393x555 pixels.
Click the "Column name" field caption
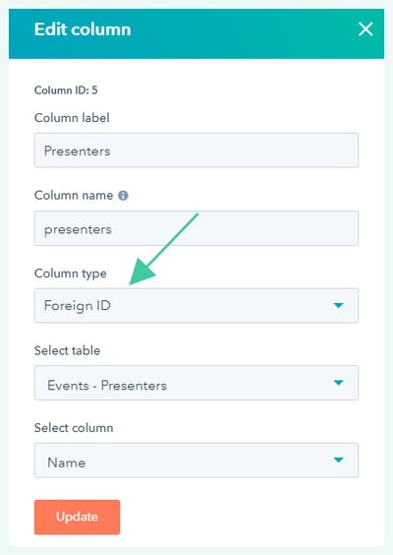coord(74,196)
